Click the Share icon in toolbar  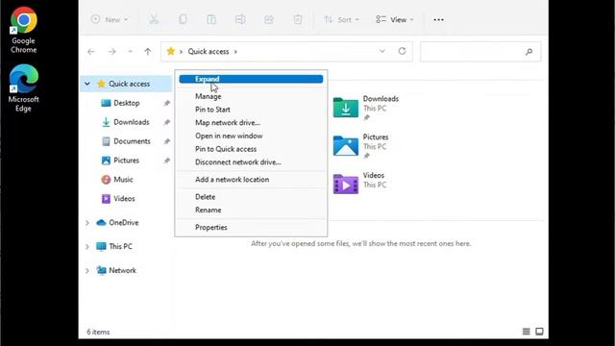point(269,19)
